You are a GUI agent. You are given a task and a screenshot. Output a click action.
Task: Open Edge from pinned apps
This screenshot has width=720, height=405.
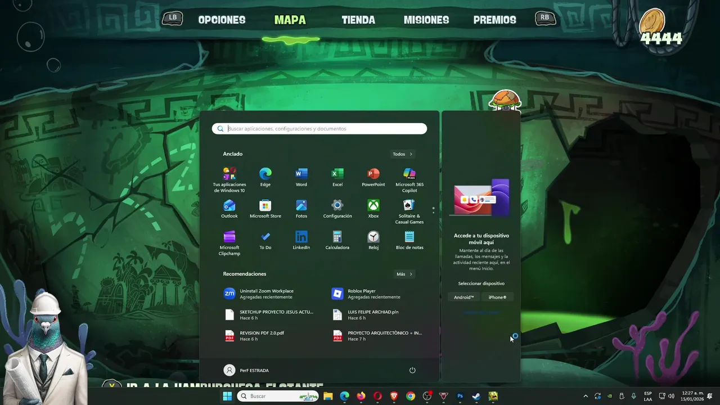(265, 177)
